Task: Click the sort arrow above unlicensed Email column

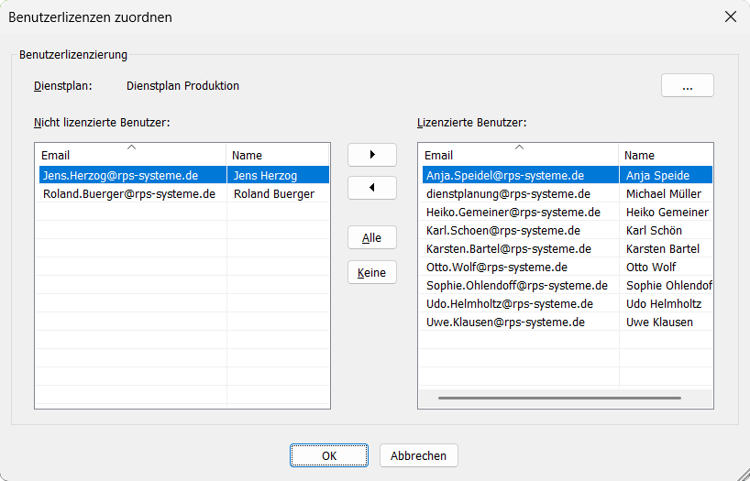Action: coord(131,148)
